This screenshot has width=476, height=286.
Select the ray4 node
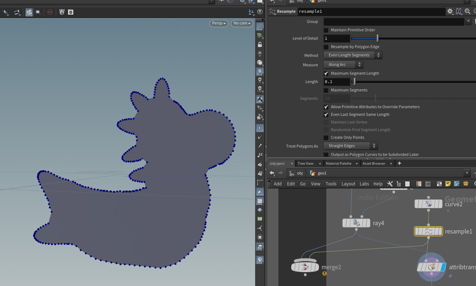coord(356,223)
